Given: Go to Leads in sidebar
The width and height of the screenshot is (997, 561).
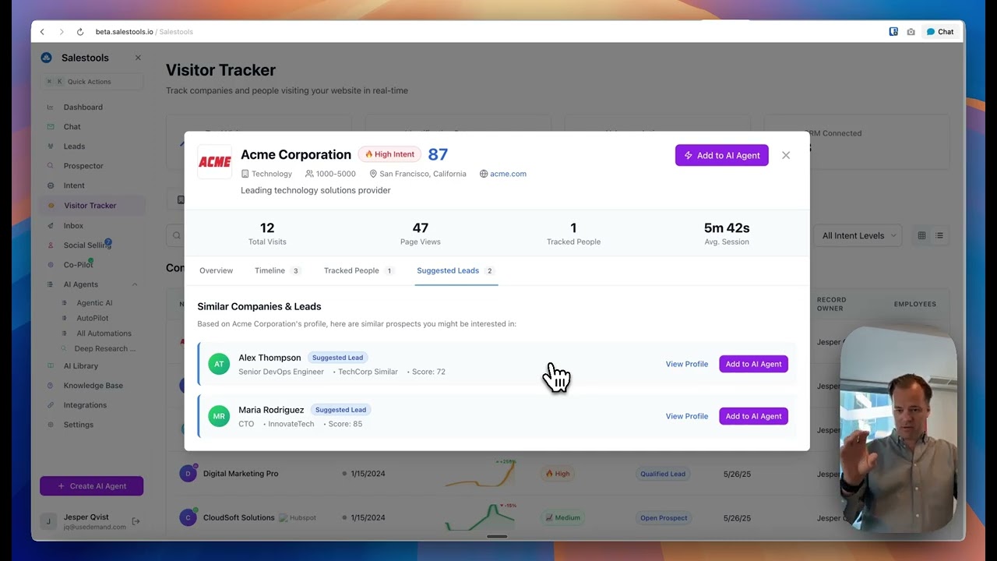Looking at the screenshot, I should point(74,146).
